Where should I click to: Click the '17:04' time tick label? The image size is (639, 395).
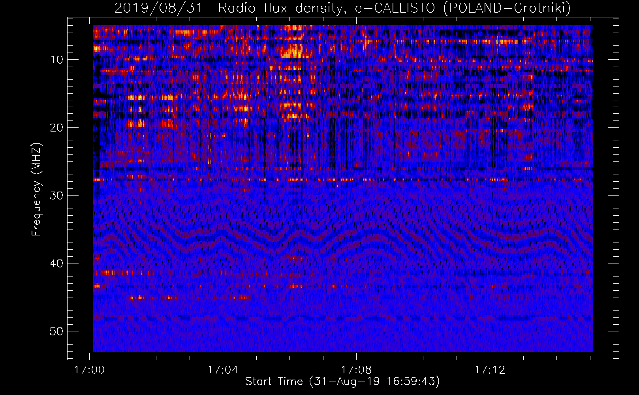tap(223, 370)
